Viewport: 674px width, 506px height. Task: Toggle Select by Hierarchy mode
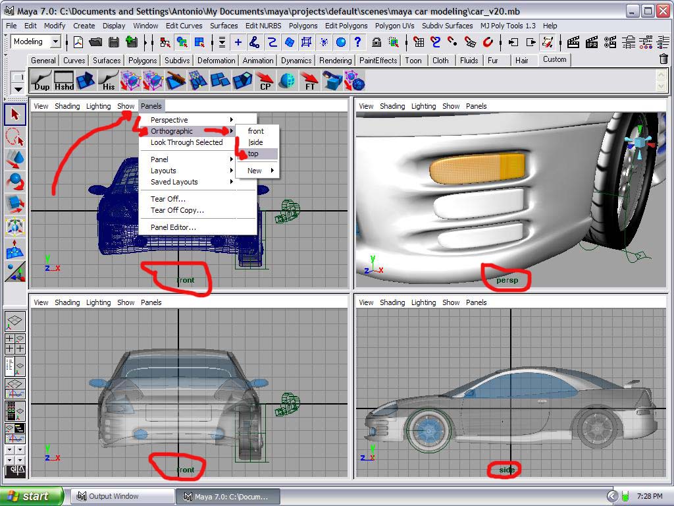165,42
